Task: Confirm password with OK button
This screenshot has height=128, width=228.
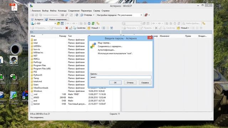Action: (x=115, y=82)
